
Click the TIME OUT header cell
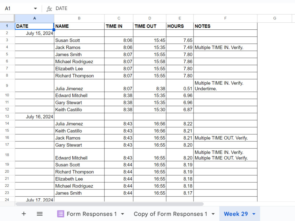(150, 26)
